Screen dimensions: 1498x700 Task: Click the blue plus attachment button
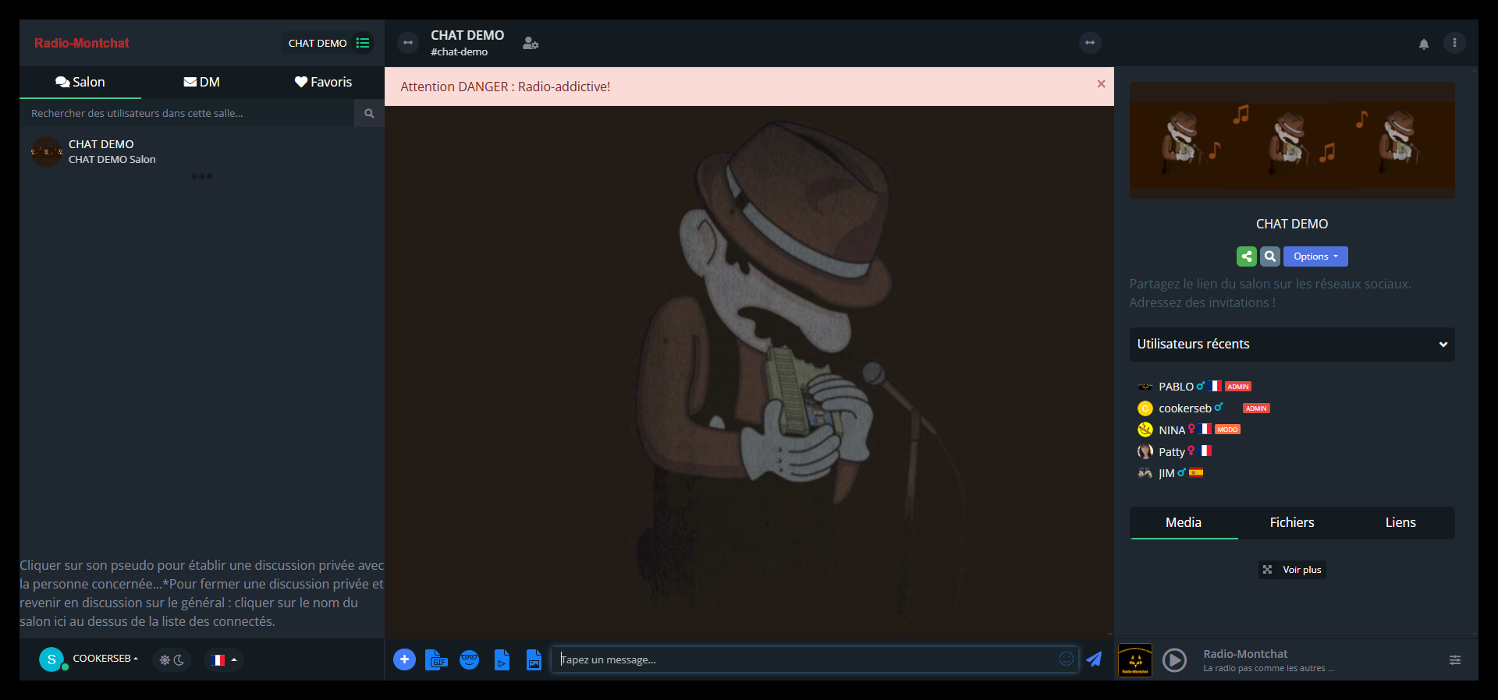coord(404,660)
